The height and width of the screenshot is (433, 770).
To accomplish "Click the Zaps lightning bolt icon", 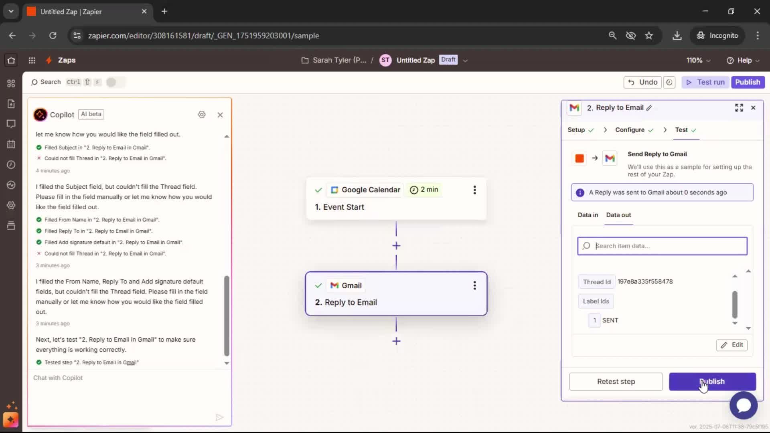I will pyautogui.click(x=49, y=60).
